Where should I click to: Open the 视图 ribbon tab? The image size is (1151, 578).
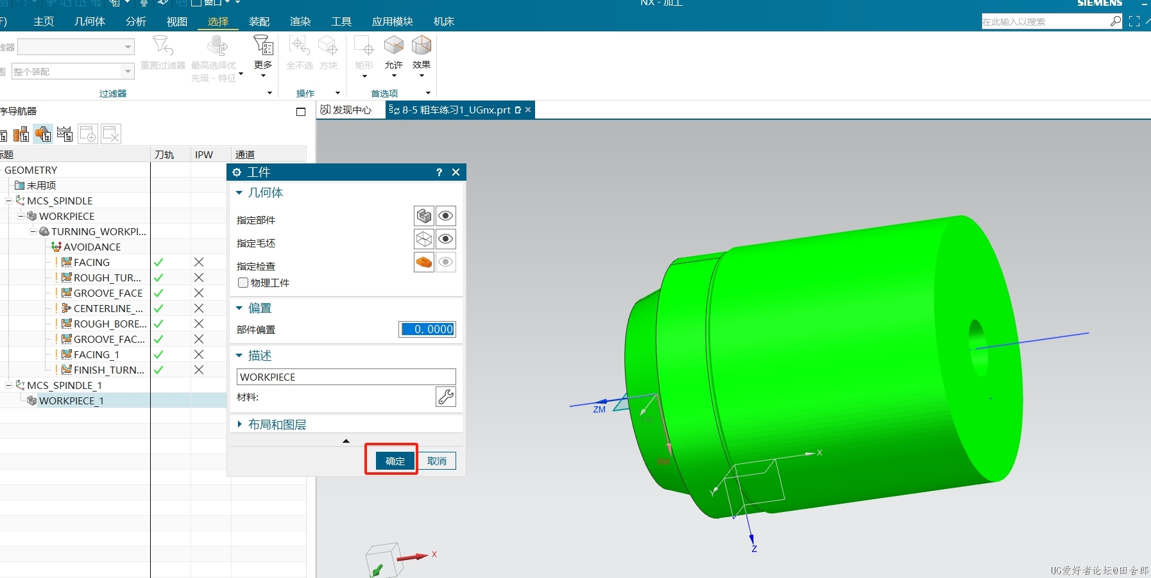tap(177, 22)
